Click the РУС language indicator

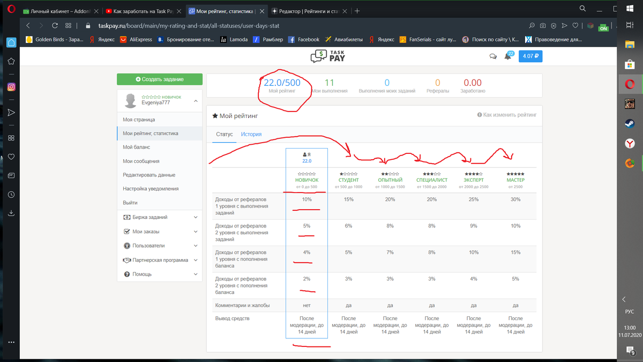630,312
